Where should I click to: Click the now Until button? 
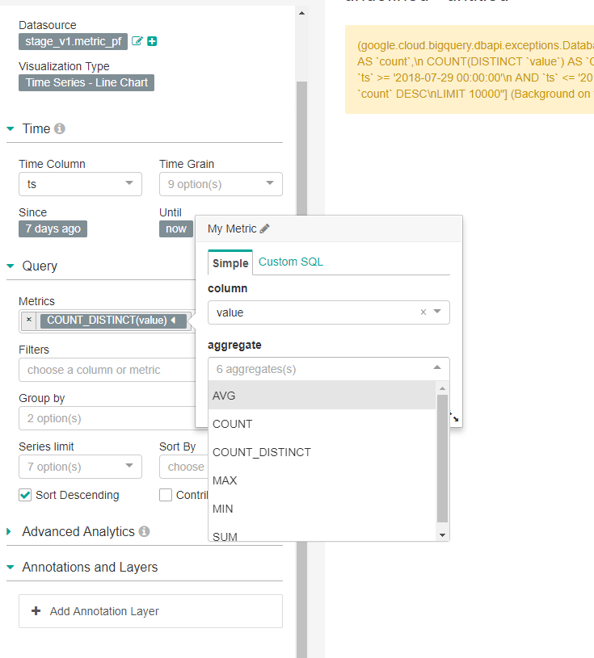click(x=176, y=228)
